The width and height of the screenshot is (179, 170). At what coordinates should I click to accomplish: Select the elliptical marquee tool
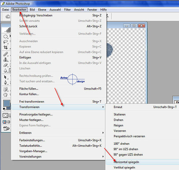5,36
